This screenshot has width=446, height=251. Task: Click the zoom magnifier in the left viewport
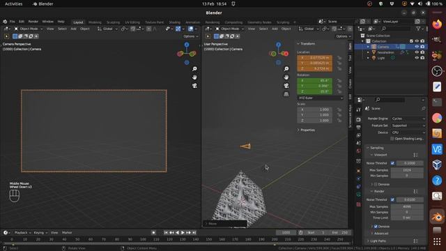(194, 69)
